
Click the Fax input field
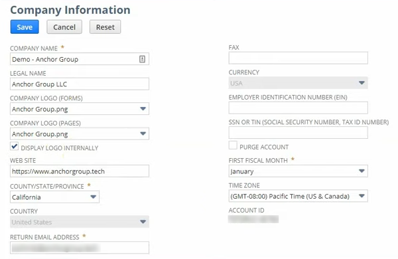click(298, 58)
